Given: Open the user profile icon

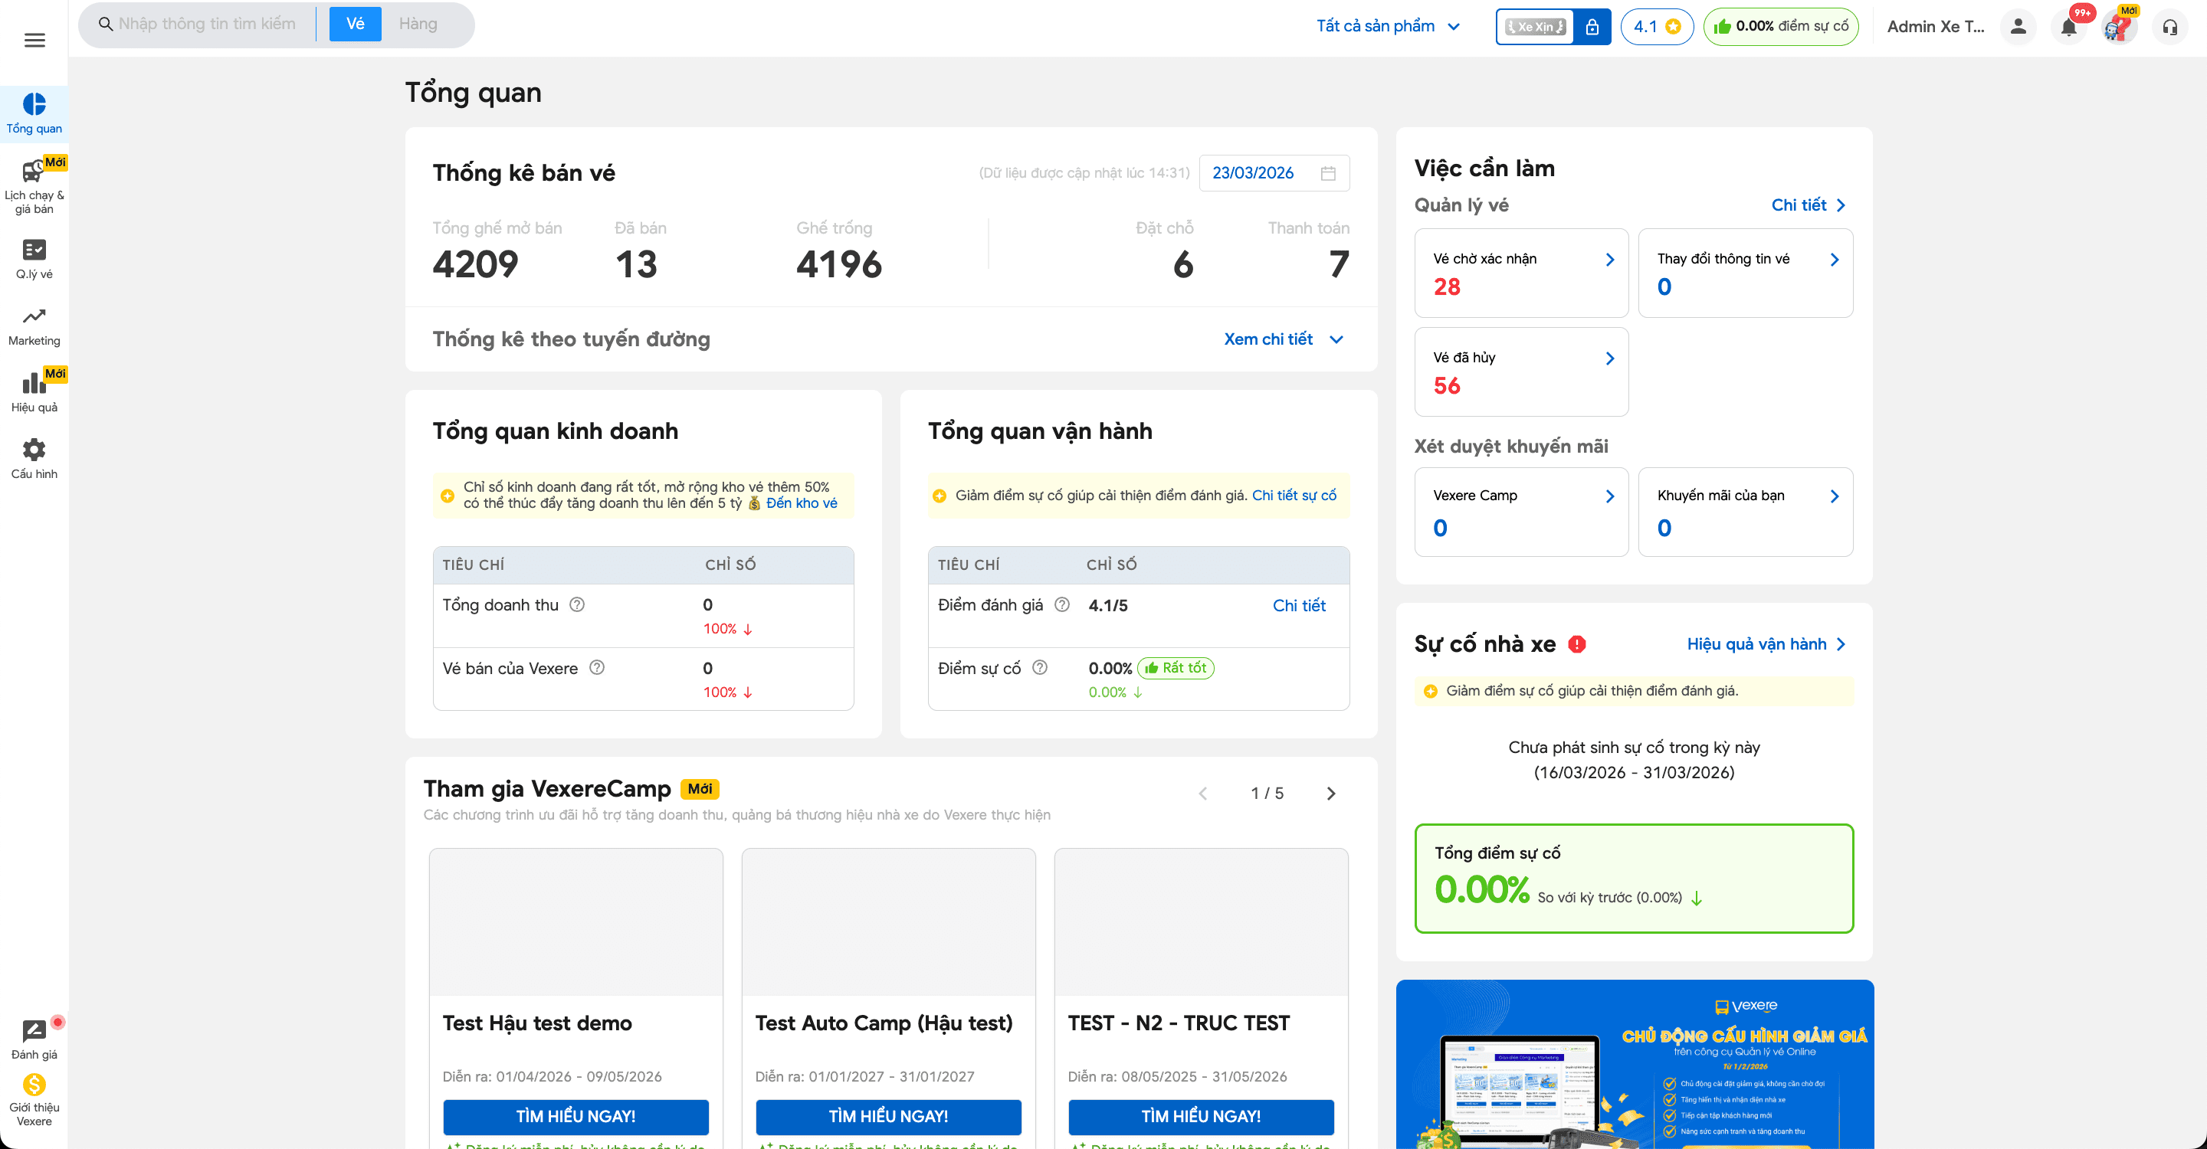Looking at the screenshot, I should point(2018,27).
